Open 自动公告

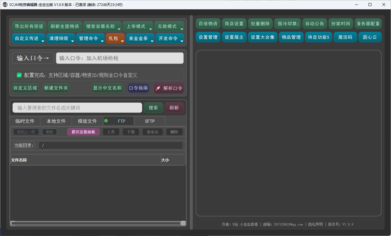point(315,24)
